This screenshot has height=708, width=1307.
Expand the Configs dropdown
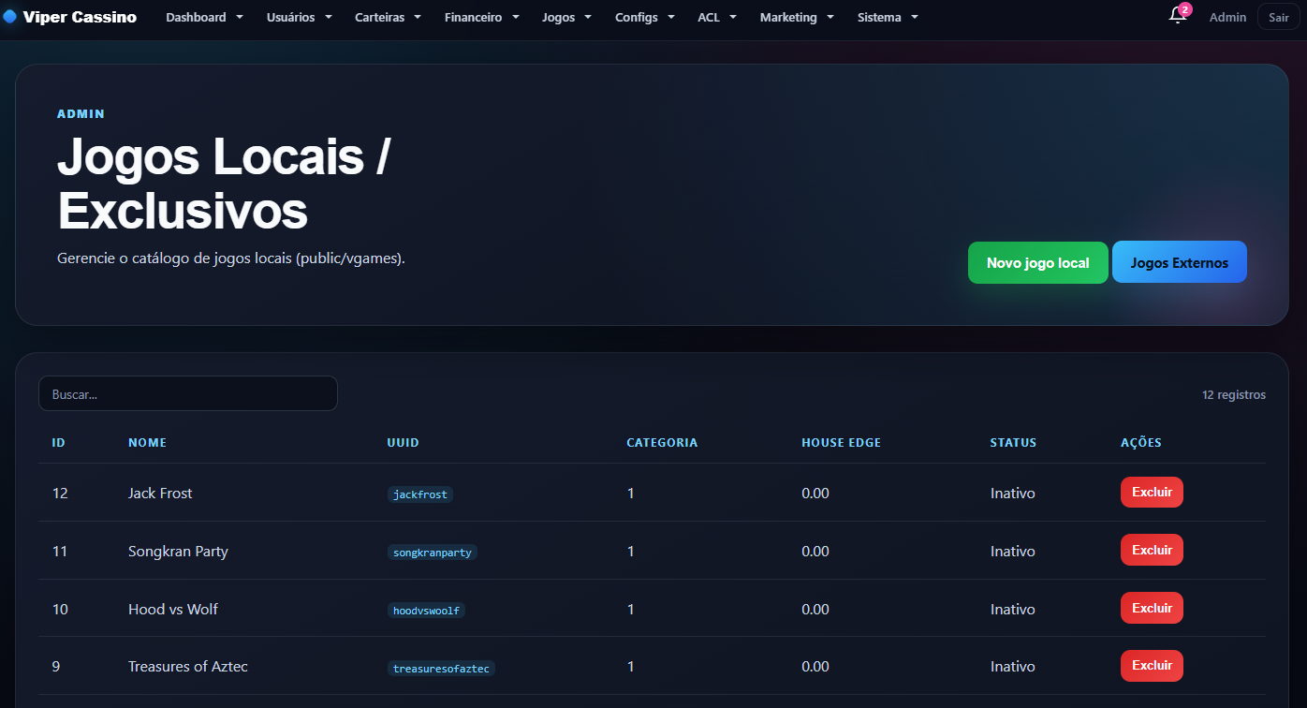[644, 17]
